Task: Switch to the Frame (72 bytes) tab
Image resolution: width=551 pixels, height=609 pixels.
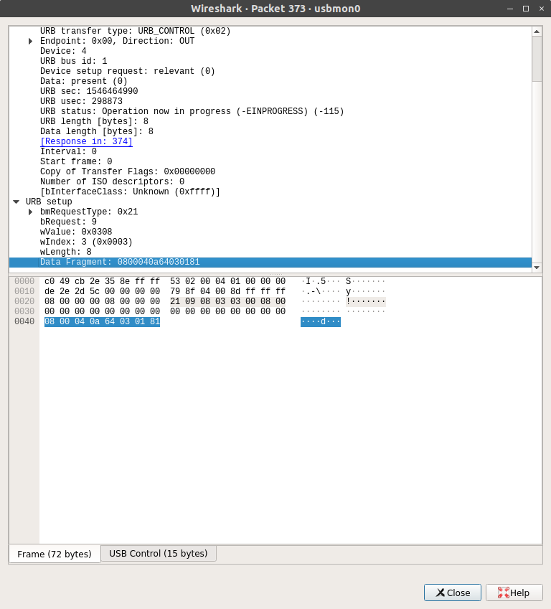Action: (x=55, y=554)
